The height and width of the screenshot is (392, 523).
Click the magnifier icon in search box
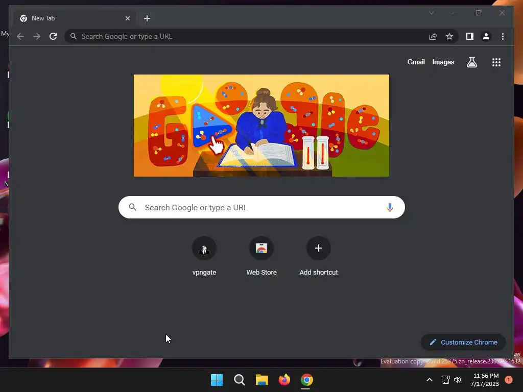132,207
